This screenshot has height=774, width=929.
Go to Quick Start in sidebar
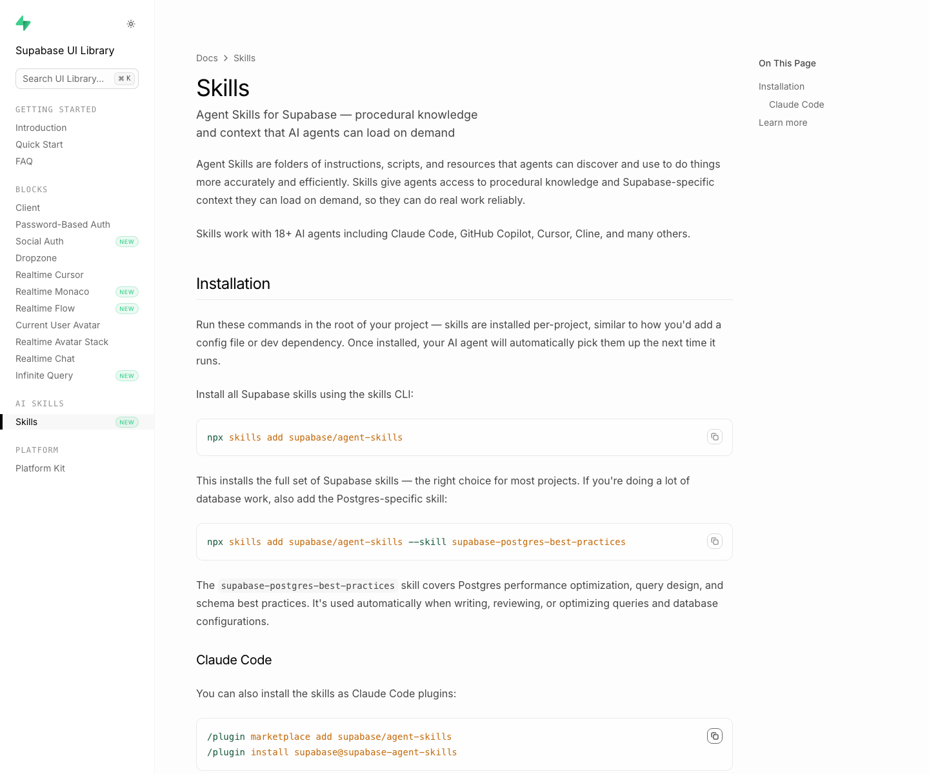click(x=39, y=144)
